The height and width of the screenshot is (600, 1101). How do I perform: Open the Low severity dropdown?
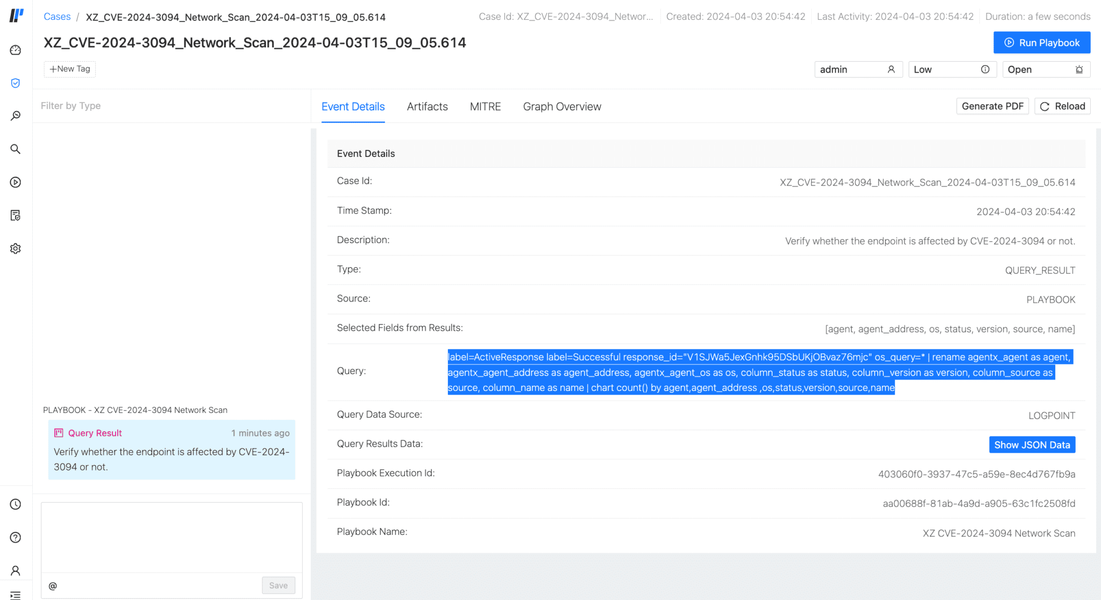point(952,69)
